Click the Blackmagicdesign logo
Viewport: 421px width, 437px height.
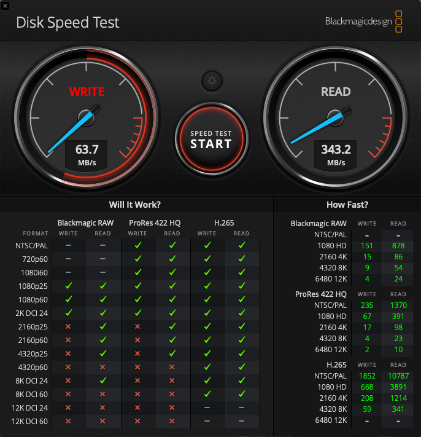[x=363, y=22]
